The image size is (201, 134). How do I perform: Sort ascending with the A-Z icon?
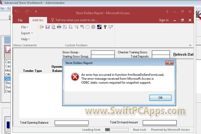click(x=65, y=27)
